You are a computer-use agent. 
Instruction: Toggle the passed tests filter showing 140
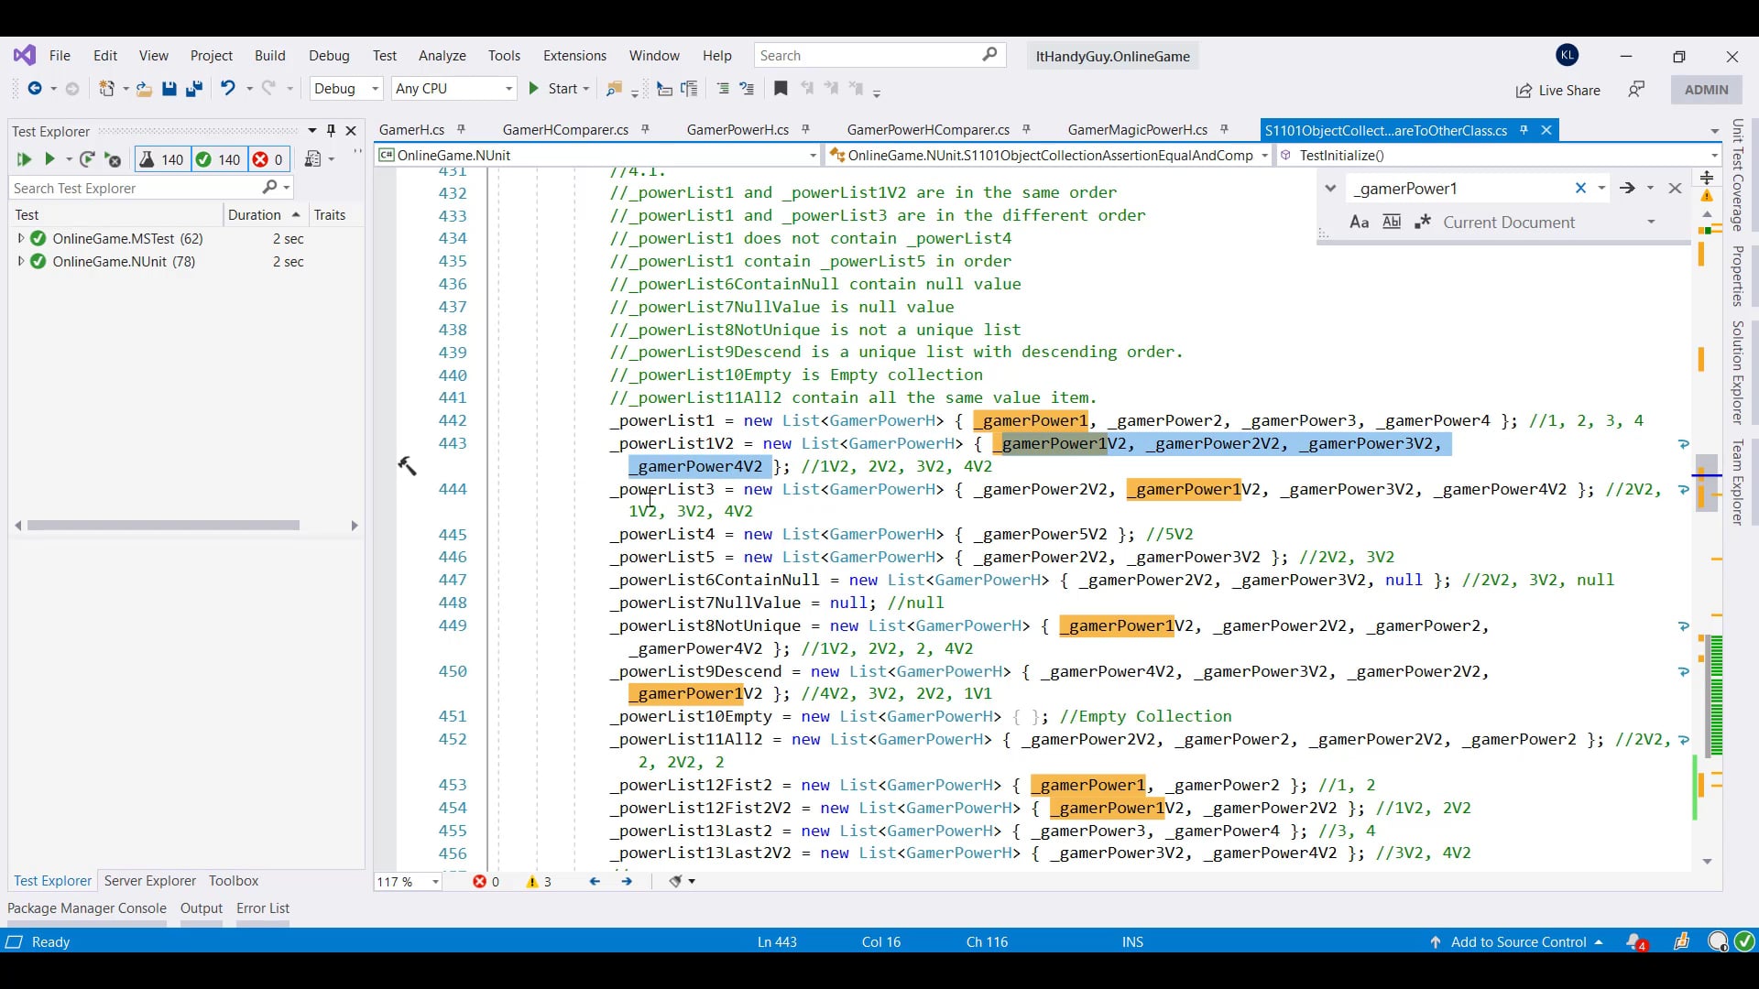[x=218, y=159]
